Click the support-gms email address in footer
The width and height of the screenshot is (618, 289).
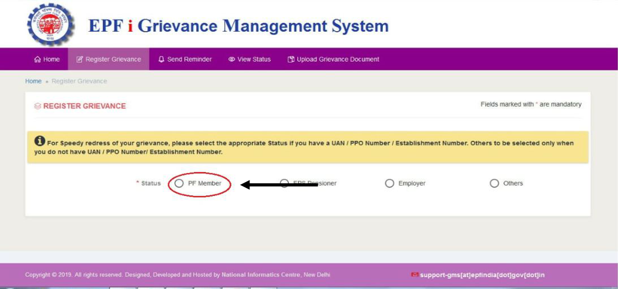click(x=482, y=275)
